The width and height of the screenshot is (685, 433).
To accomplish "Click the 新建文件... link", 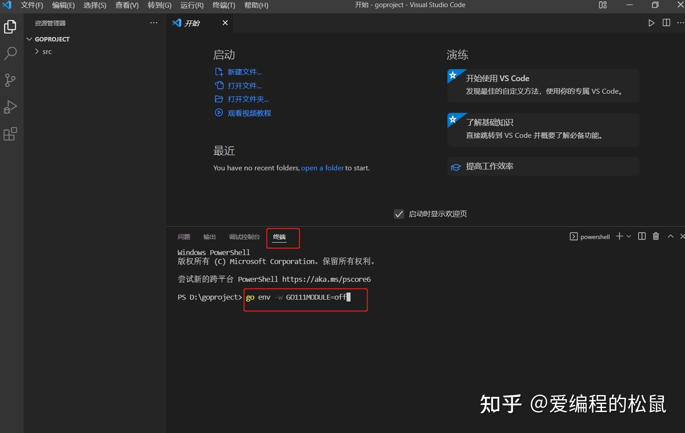I will tap(244, 72).
